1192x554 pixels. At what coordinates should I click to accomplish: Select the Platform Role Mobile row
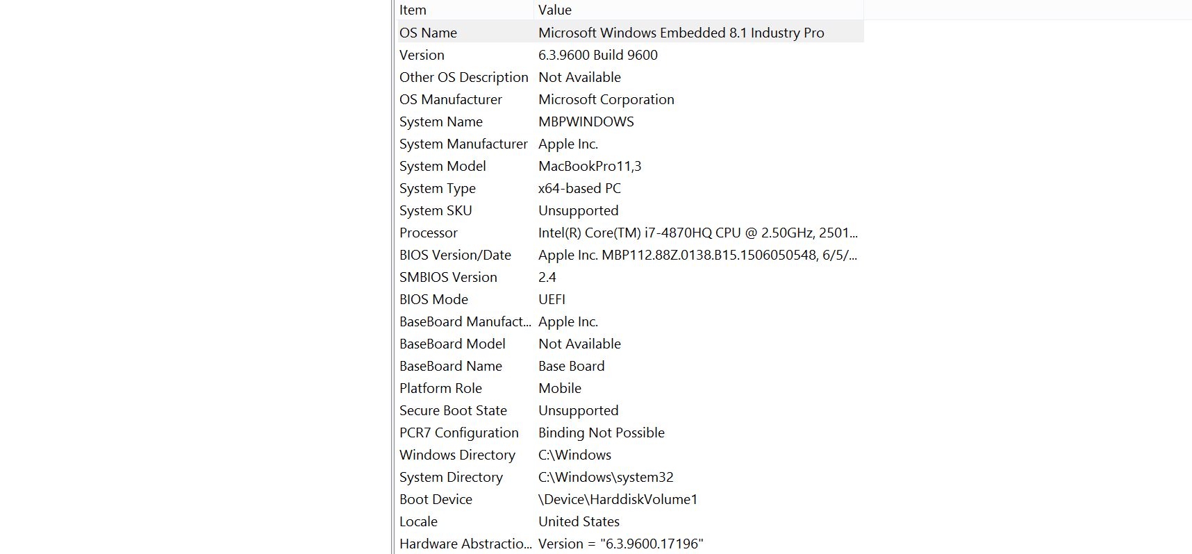pyautogui.click(x=629, y=388)
